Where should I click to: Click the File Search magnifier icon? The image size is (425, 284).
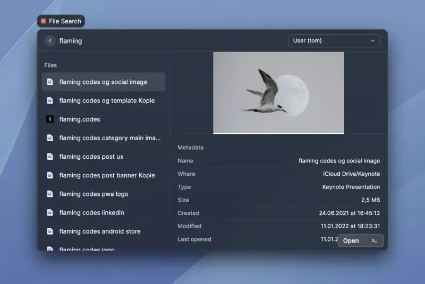(x=44, y=21)
